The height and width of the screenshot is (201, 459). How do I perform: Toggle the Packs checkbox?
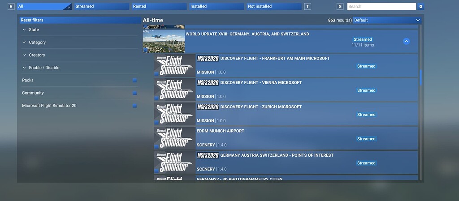[x=134, y=80]
